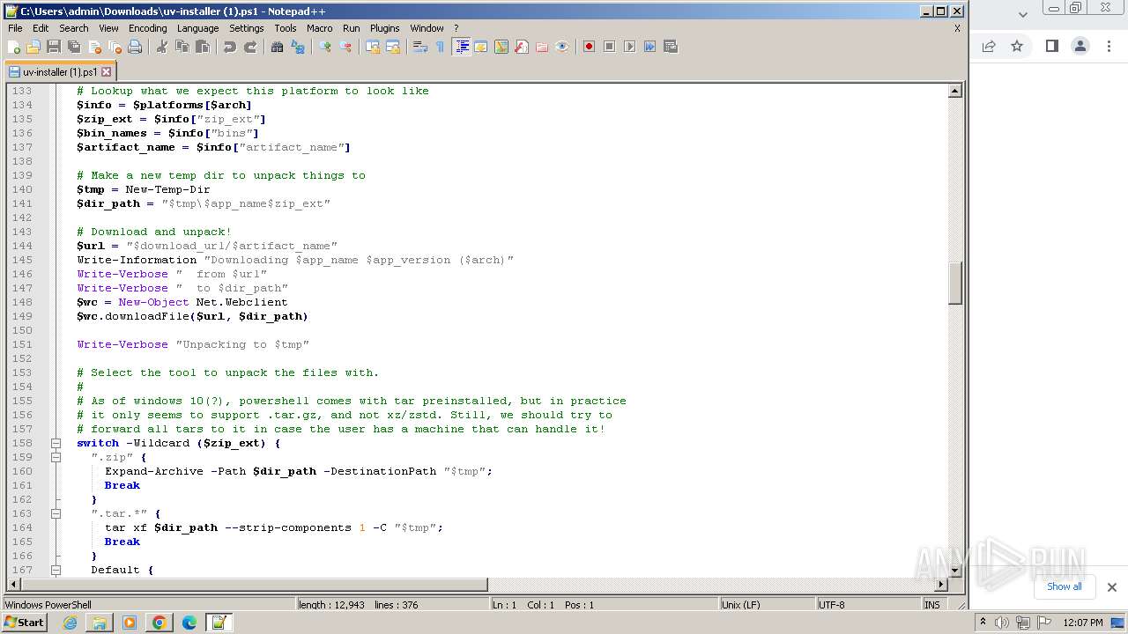The height and width of the screenshot is (634, 1128).
Task: Click the Windows Start button
Action: [x=25, y=622]
